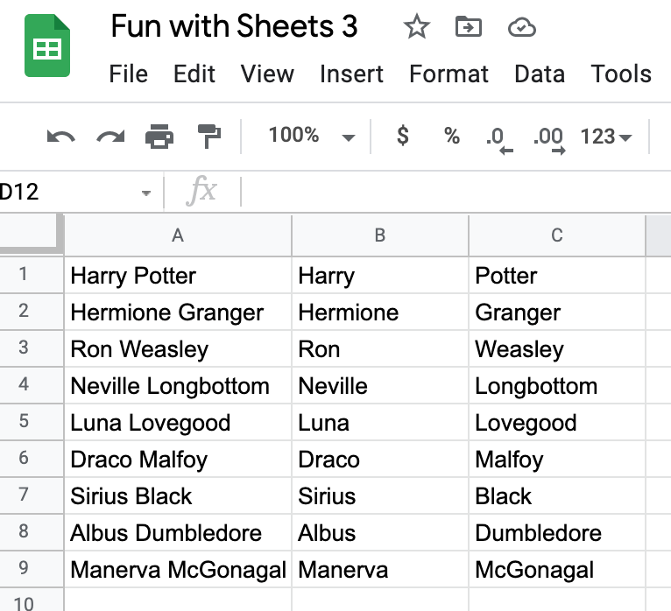Screen dimensions: 671x611
Task: Click the move to folder icon
Action: pyautogui.click(x=469, y=28)
